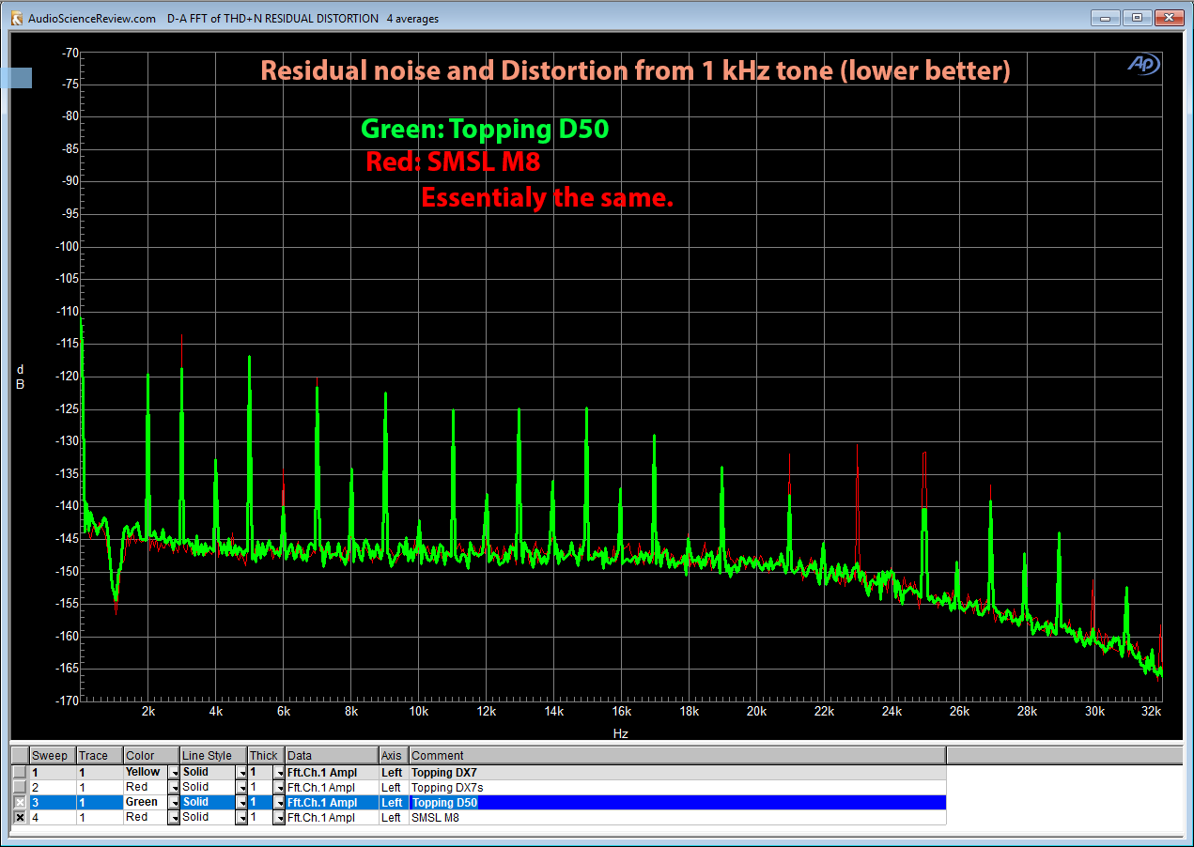The width and height of the screenshot is (1194, 847).
Task: Select the Topping DX7 comment cell
Action: coord(677,772)
